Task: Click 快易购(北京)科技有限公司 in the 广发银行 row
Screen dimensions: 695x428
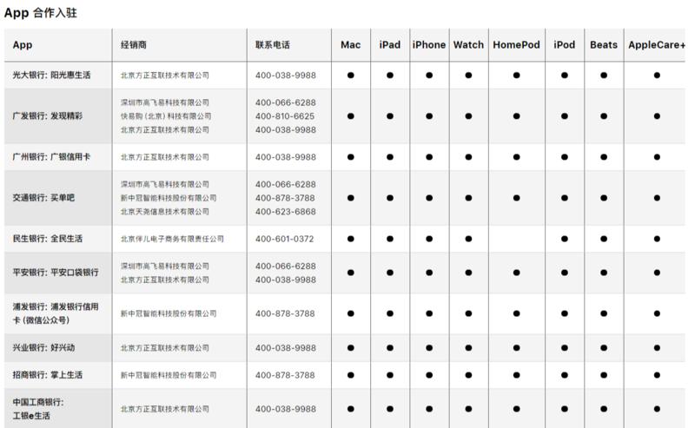Action: [166, 116]
